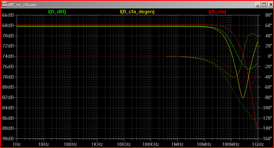Click the -90dB magnitude axis label
This screenshot has width=274, height=148.
(x=7, y=138)
